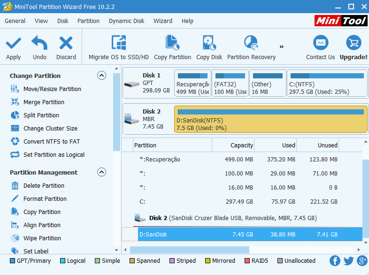The image size is (369, 275).
Task: Click the Logical legend color swatch
Action: tap(62, 261)
